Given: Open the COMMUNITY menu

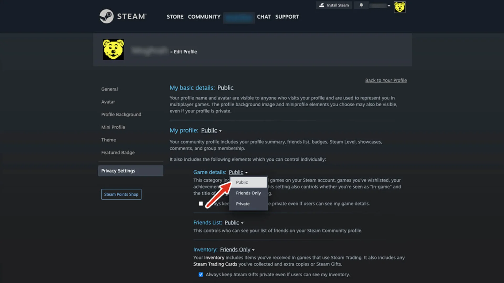Looking at the screenshot, I should pos(204,17).
